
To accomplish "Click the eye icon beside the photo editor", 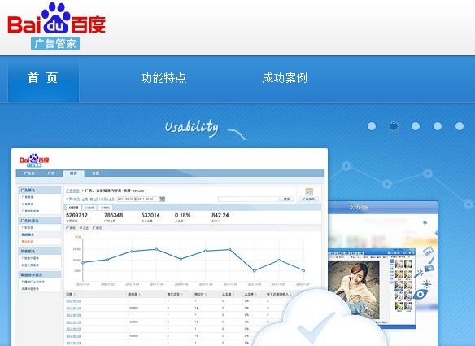I will coord(421,294).
